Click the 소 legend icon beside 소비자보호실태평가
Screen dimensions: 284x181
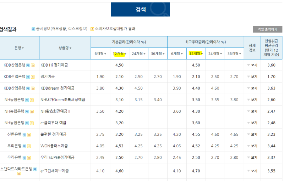92,29
